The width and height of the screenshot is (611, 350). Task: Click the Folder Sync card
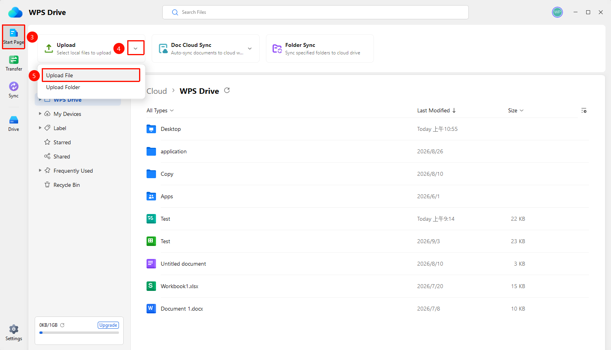coord(319,48)
